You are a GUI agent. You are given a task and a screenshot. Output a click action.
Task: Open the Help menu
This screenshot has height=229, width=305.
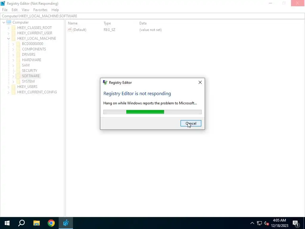click(x=55, y=10)
